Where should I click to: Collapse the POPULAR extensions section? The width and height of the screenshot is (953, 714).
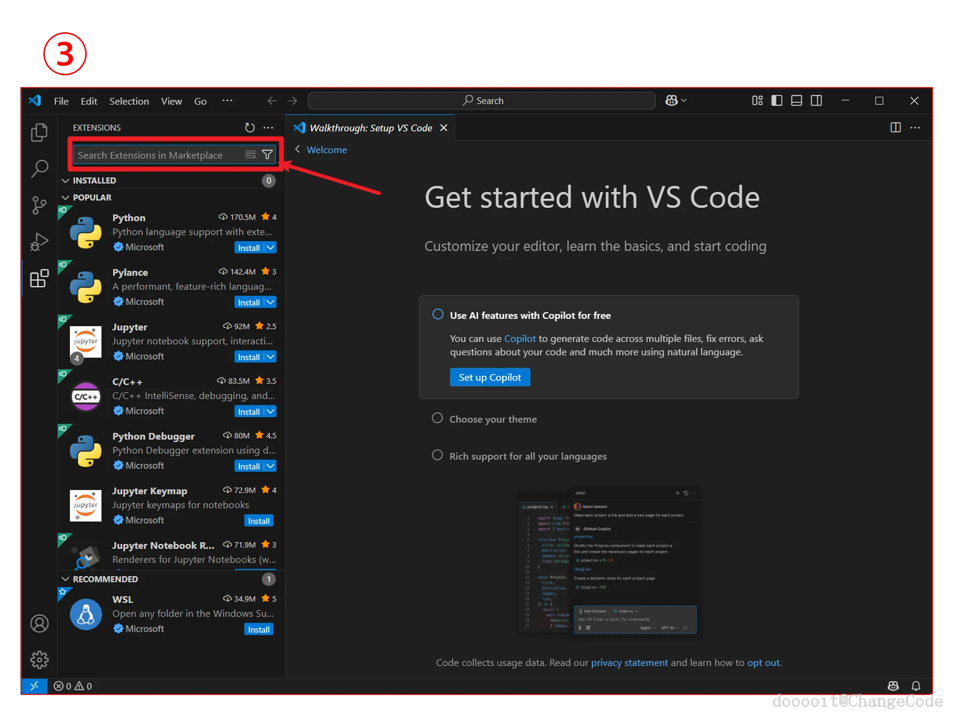(91, 197)
